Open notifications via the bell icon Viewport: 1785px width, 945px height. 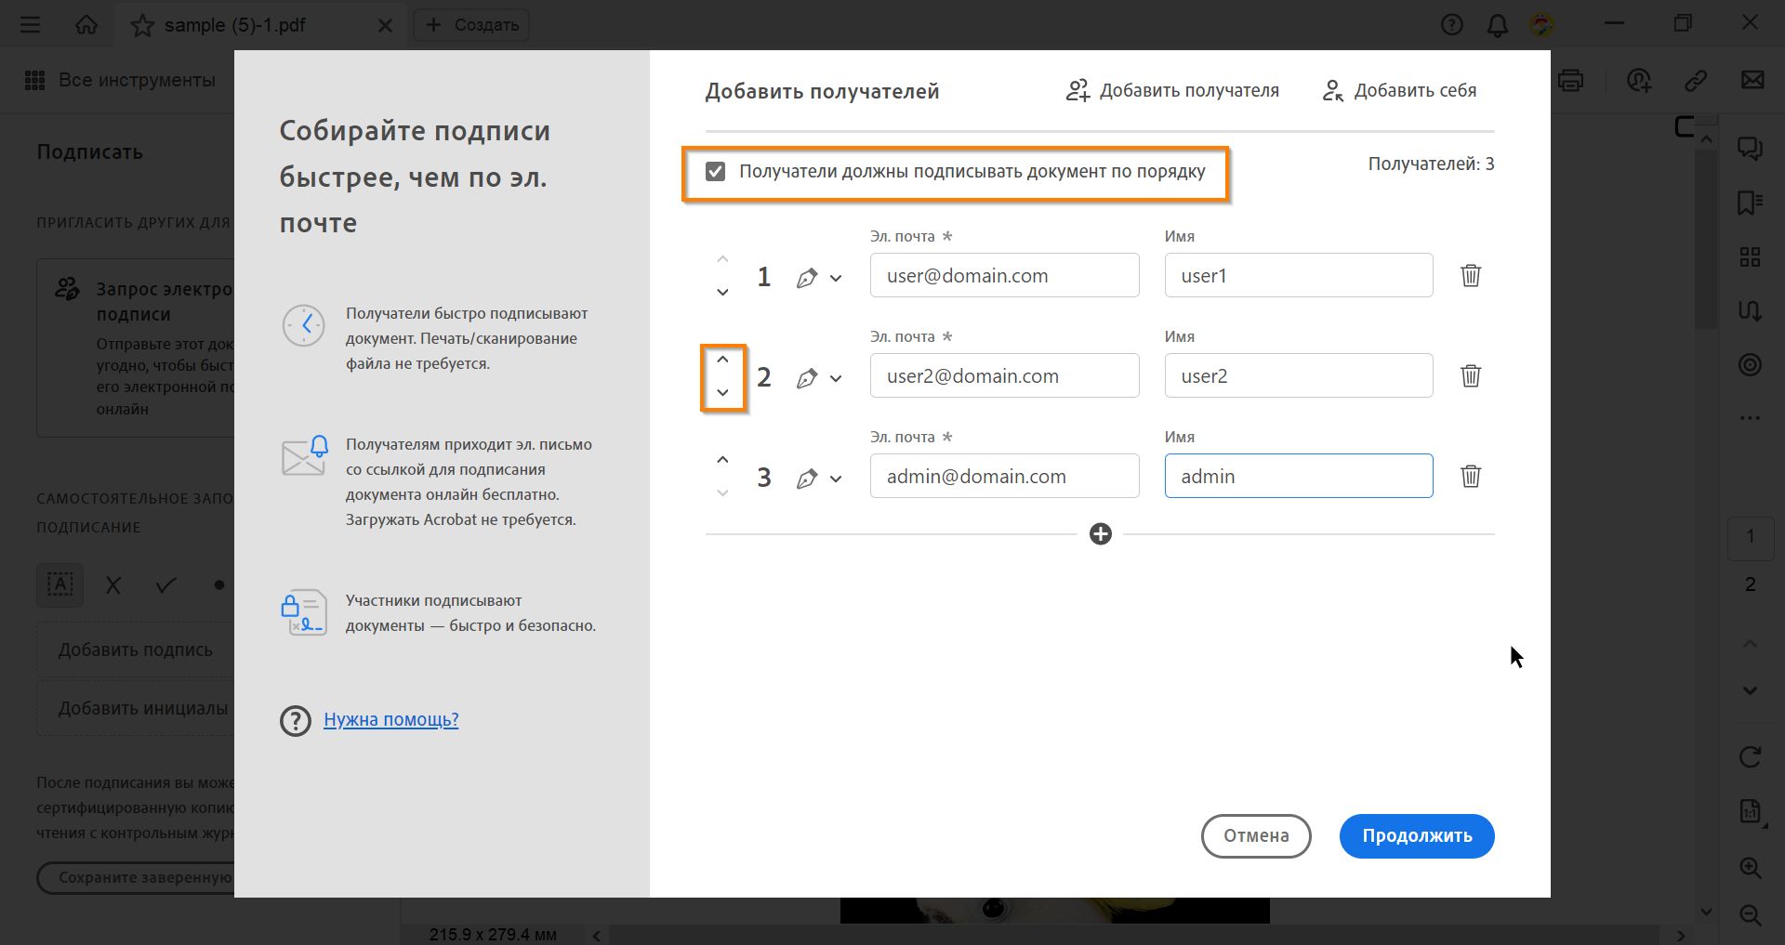point(1498,24)
